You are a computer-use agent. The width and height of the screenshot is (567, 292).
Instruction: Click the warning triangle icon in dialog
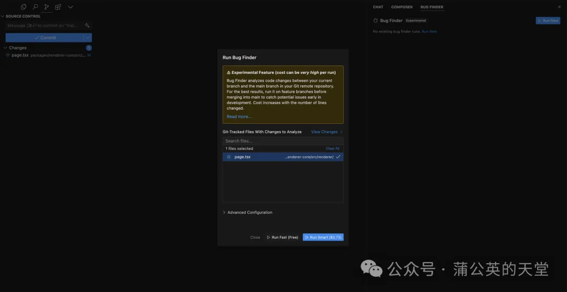228,72
